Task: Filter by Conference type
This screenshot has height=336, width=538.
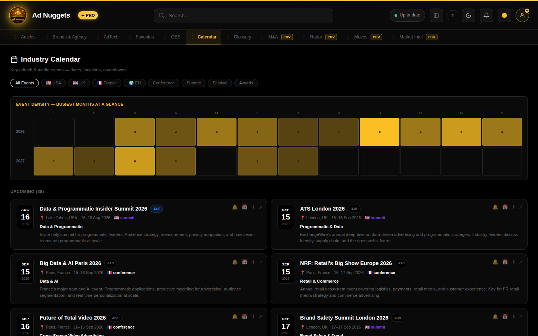Action: point(164,83)
